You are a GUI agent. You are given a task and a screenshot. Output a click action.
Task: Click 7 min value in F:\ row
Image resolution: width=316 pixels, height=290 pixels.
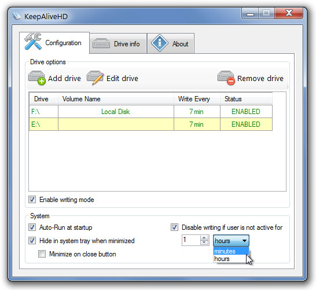click(197, 112)
